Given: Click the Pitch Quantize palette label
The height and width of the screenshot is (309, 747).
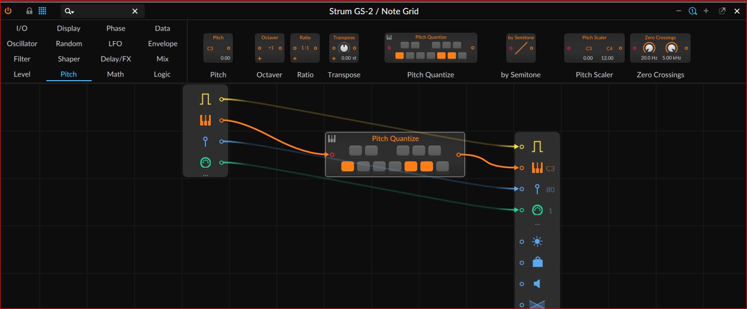Looking at the screenshot, I should point(430,75).
